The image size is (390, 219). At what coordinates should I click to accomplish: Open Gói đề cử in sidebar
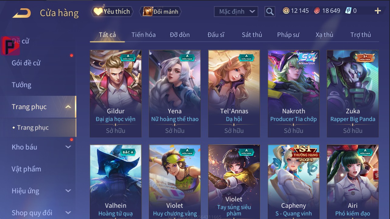click(x=26, y=63)
